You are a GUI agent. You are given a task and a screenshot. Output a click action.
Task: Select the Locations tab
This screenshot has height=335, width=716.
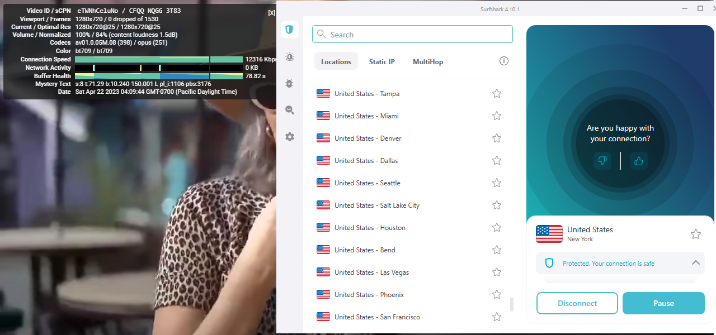336,62
